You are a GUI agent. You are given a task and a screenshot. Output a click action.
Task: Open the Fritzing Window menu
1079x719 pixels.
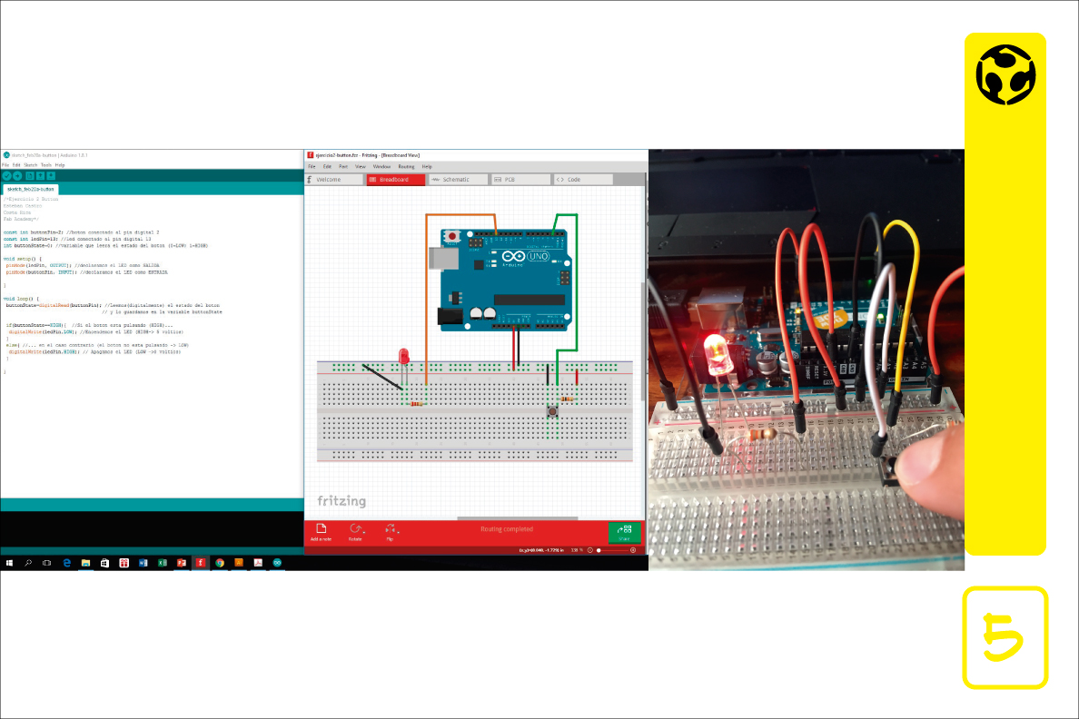(381, 166)
